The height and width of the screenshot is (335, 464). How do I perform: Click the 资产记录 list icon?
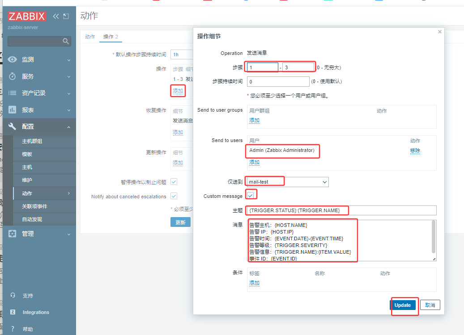(12, 93)
